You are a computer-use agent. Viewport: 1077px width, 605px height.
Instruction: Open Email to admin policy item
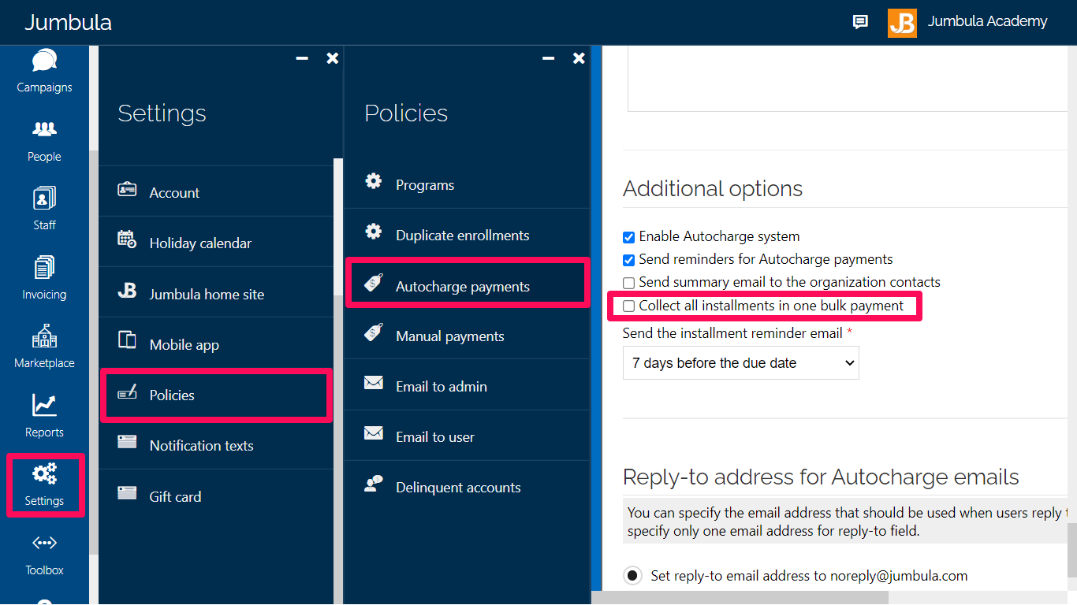(x=467, y=386)
